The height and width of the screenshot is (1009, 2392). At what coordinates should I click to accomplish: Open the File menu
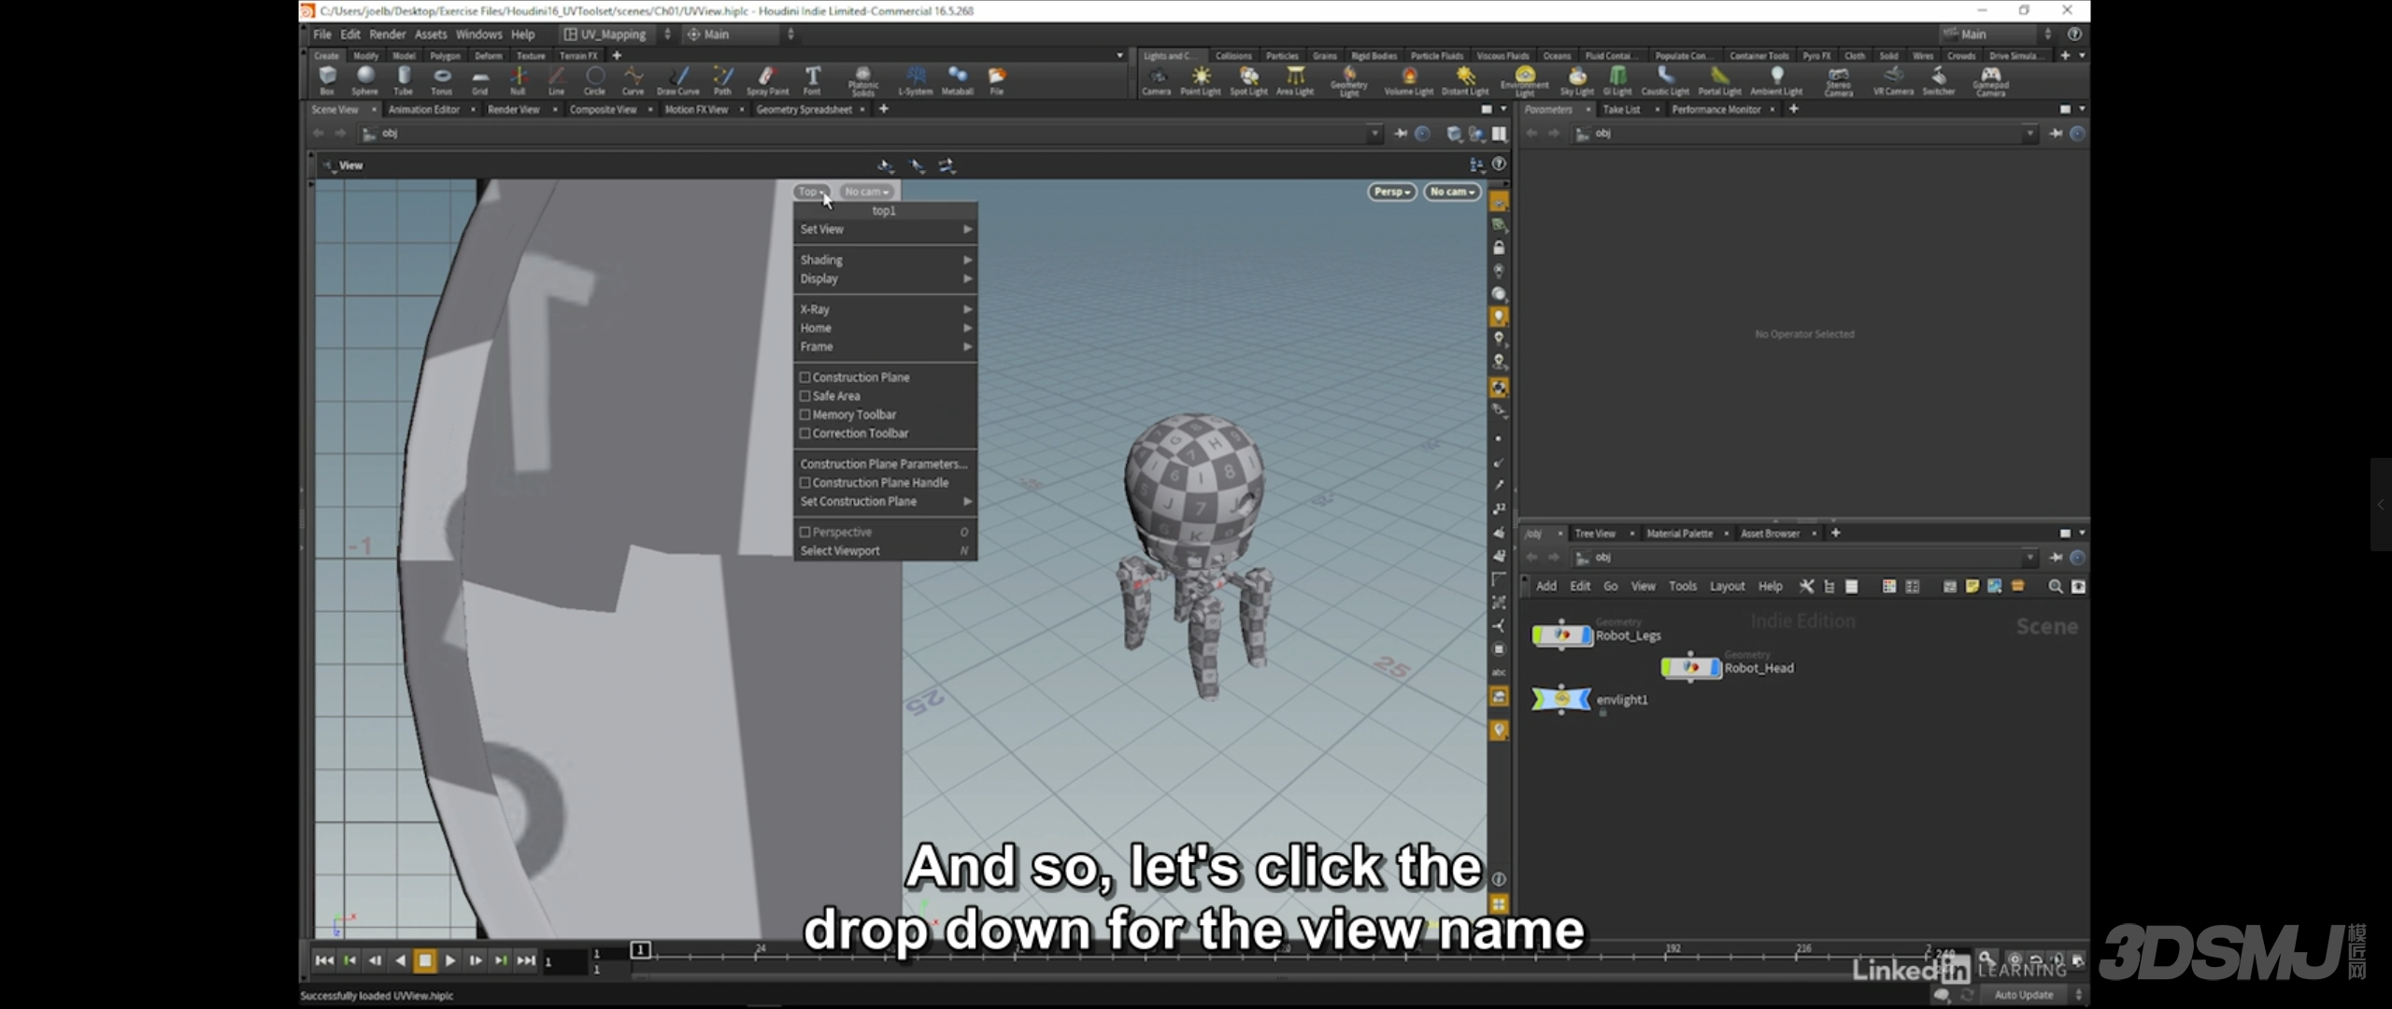(x=322, y=35)
